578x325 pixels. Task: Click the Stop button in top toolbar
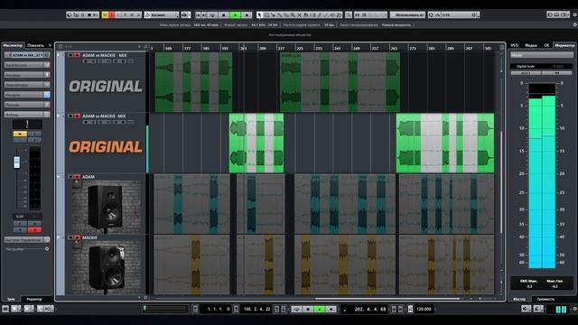click(x=224, y=15)
